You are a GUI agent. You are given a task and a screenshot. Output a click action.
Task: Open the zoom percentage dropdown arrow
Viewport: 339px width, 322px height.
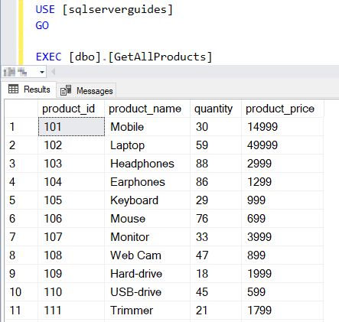42,72
